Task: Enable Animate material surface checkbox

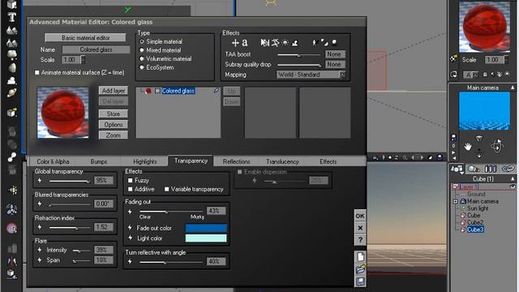Action: pos(37,72)
